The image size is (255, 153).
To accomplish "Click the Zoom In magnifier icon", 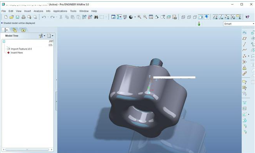I will [x=139, y=17].
